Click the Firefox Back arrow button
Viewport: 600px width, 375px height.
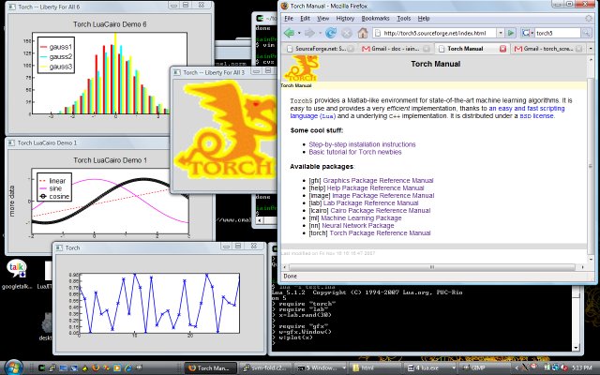tap(288, 32)
